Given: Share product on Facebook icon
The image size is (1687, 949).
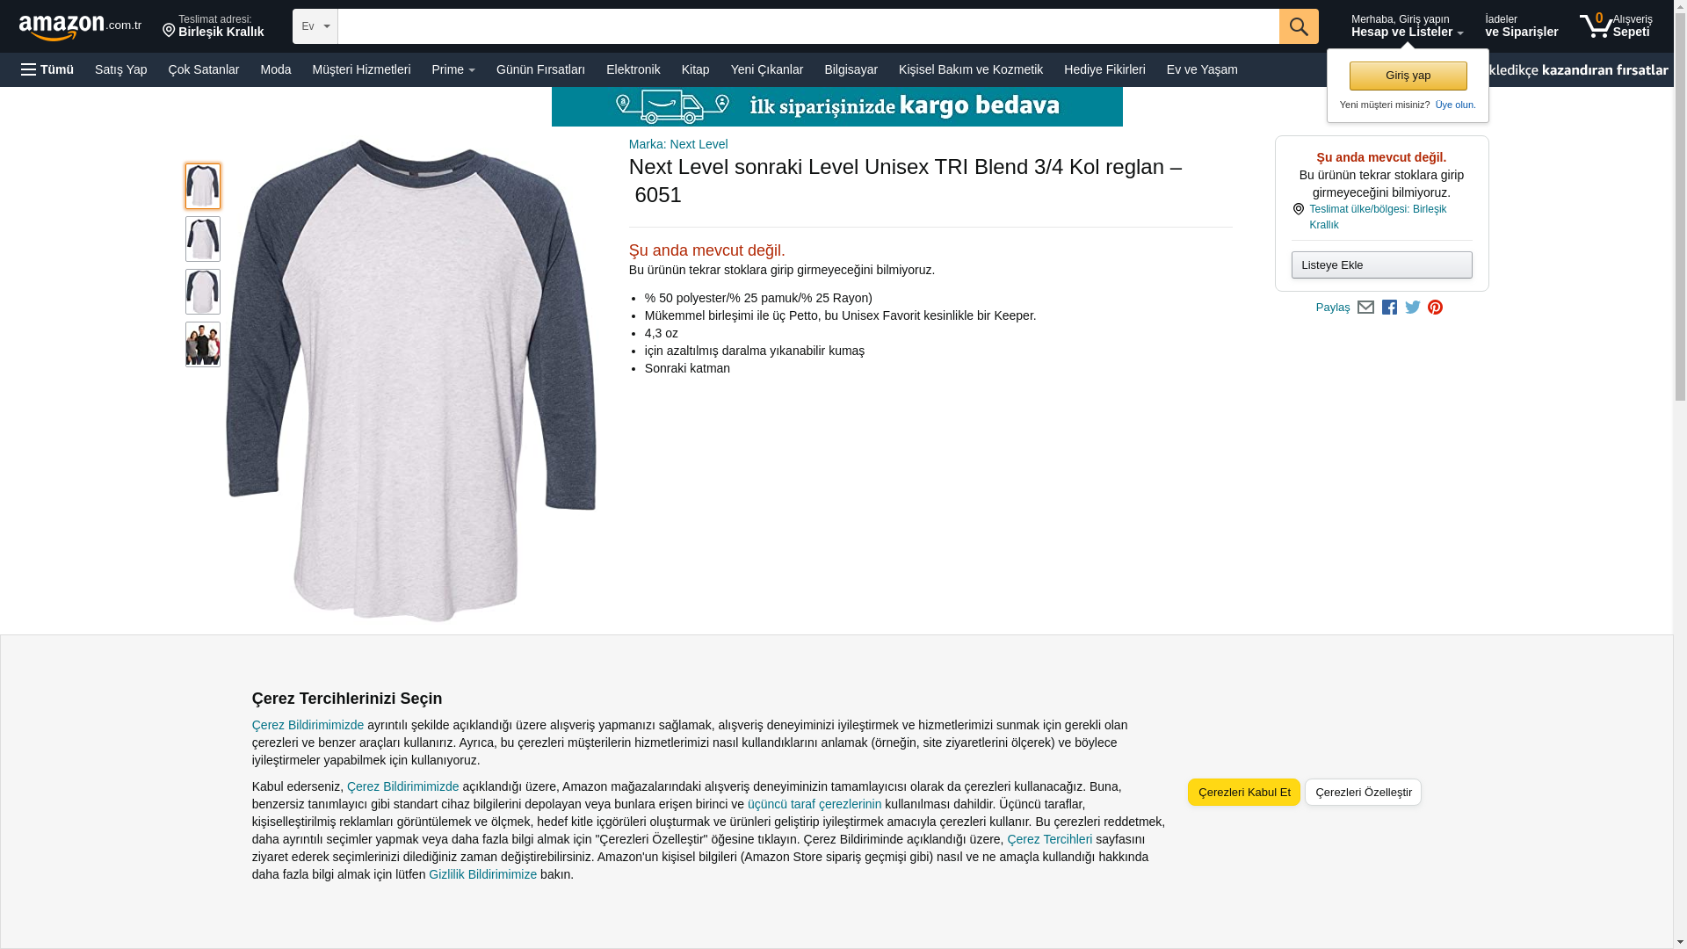Looking at the screenshot, I should point(1389,308).
